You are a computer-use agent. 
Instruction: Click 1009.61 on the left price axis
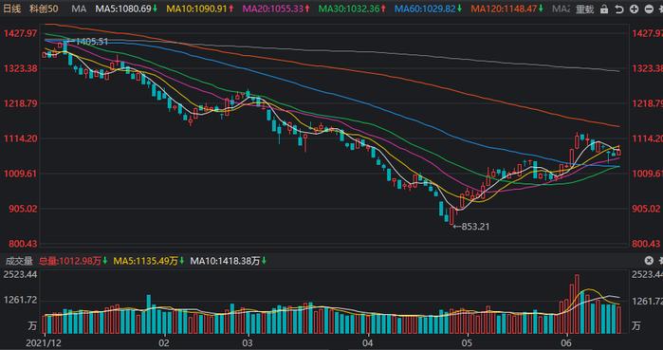[20, 174]
